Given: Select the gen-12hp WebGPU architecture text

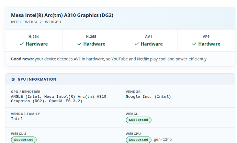Looking at the screenshot, I should pyautogui.click(x=163, y=140).
